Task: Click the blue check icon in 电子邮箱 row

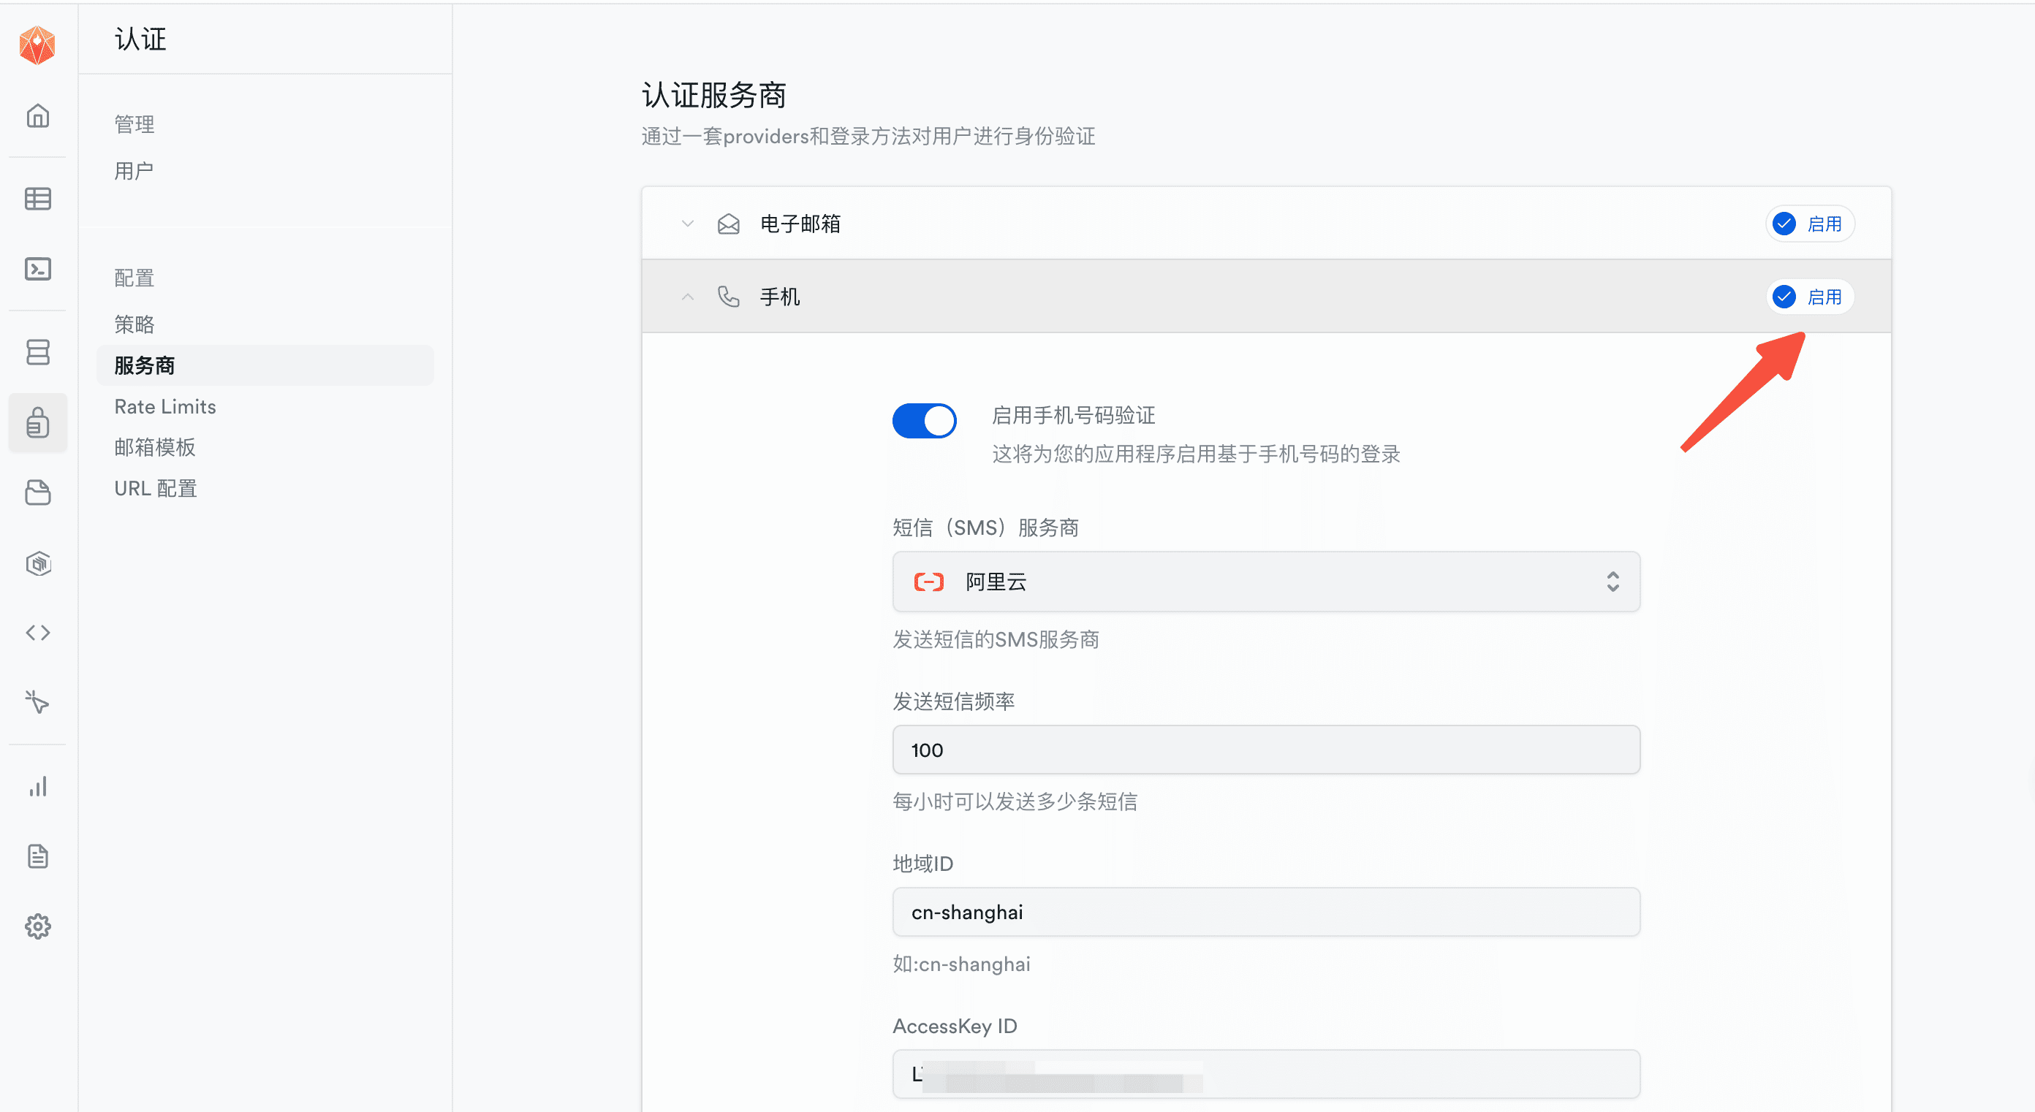Action: (x=1784, y=224)
